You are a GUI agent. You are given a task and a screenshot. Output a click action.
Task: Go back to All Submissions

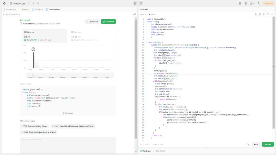[11, 14]
